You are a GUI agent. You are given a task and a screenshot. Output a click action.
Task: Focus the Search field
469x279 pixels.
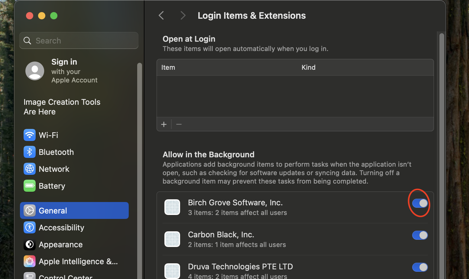coord(79,40)
